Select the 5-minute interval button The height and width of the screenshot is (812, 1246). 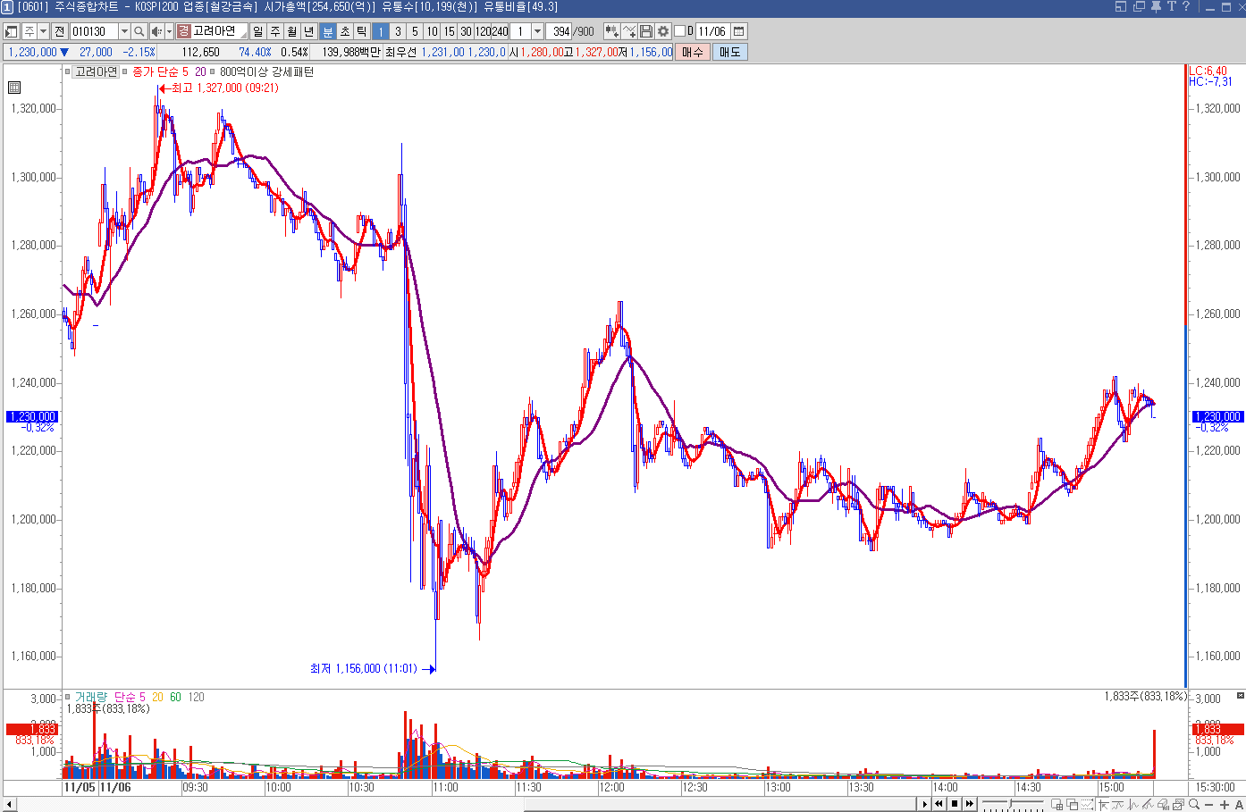pos(415,31)
